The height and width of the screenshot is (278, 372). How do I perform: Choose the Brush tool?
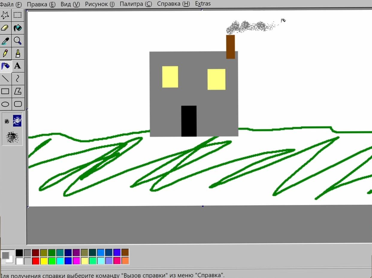pos(18,54)
